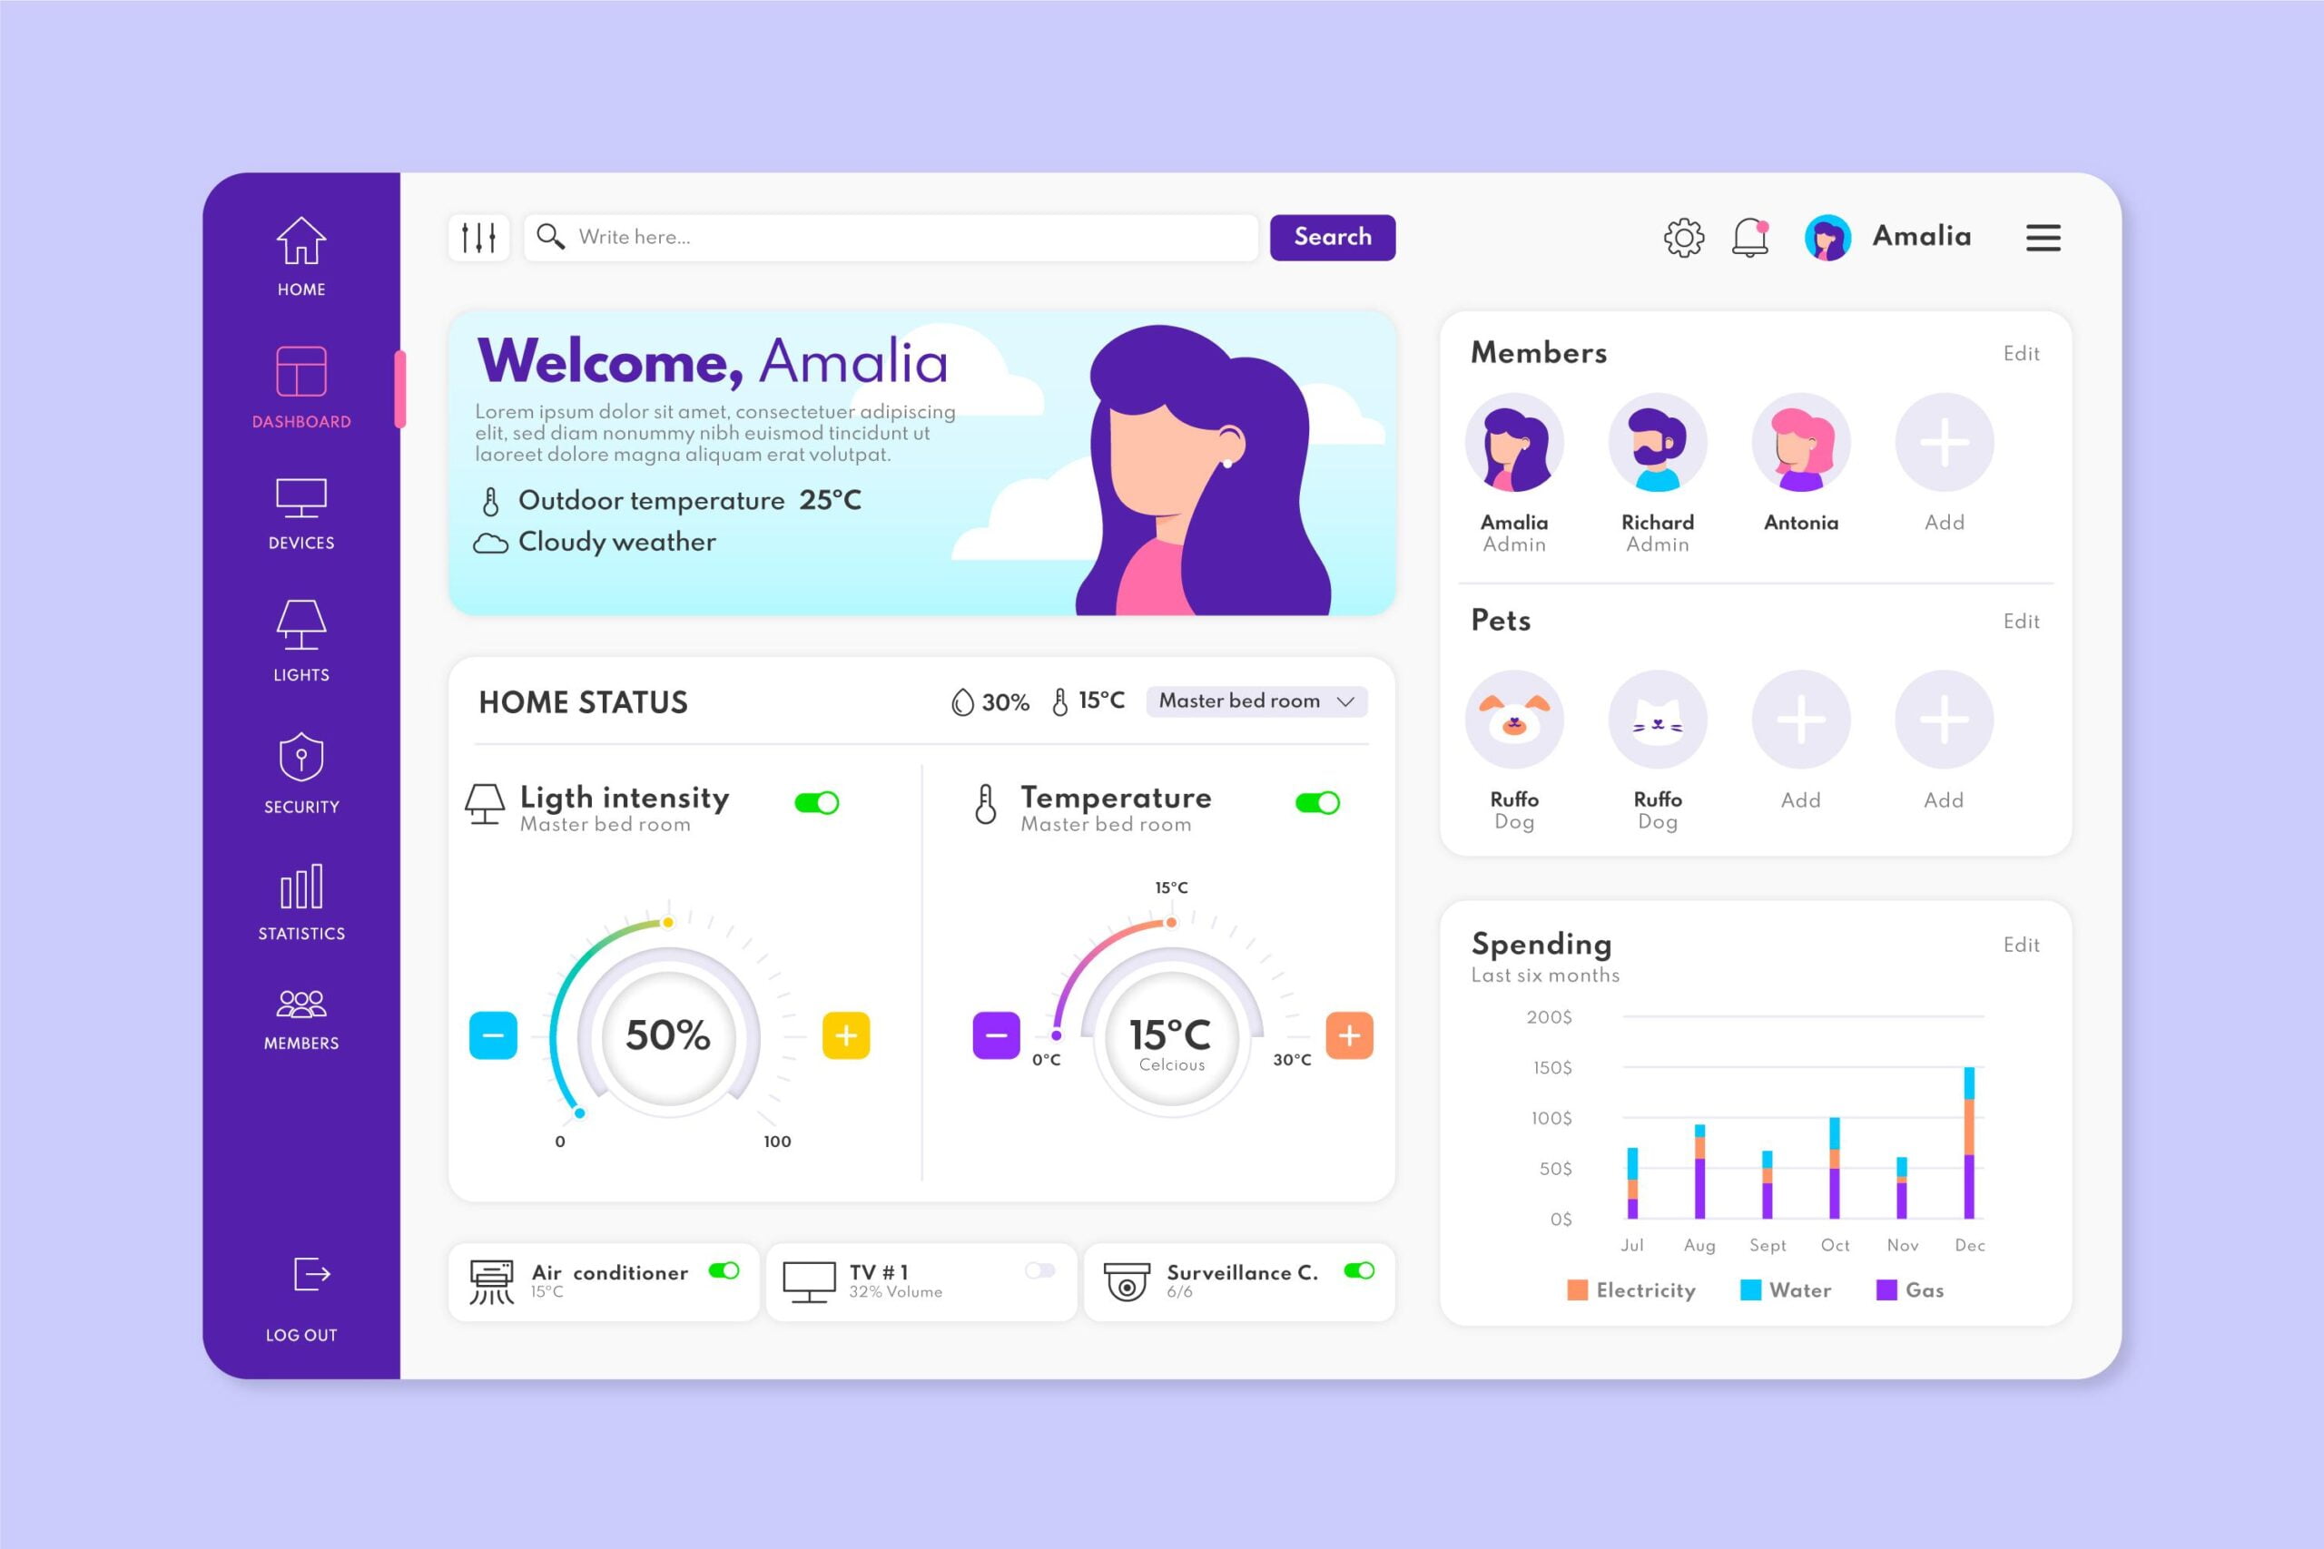2324x1549 pixels.
Task: Click Search button in top bar
Action: (x=1332, y=235)
